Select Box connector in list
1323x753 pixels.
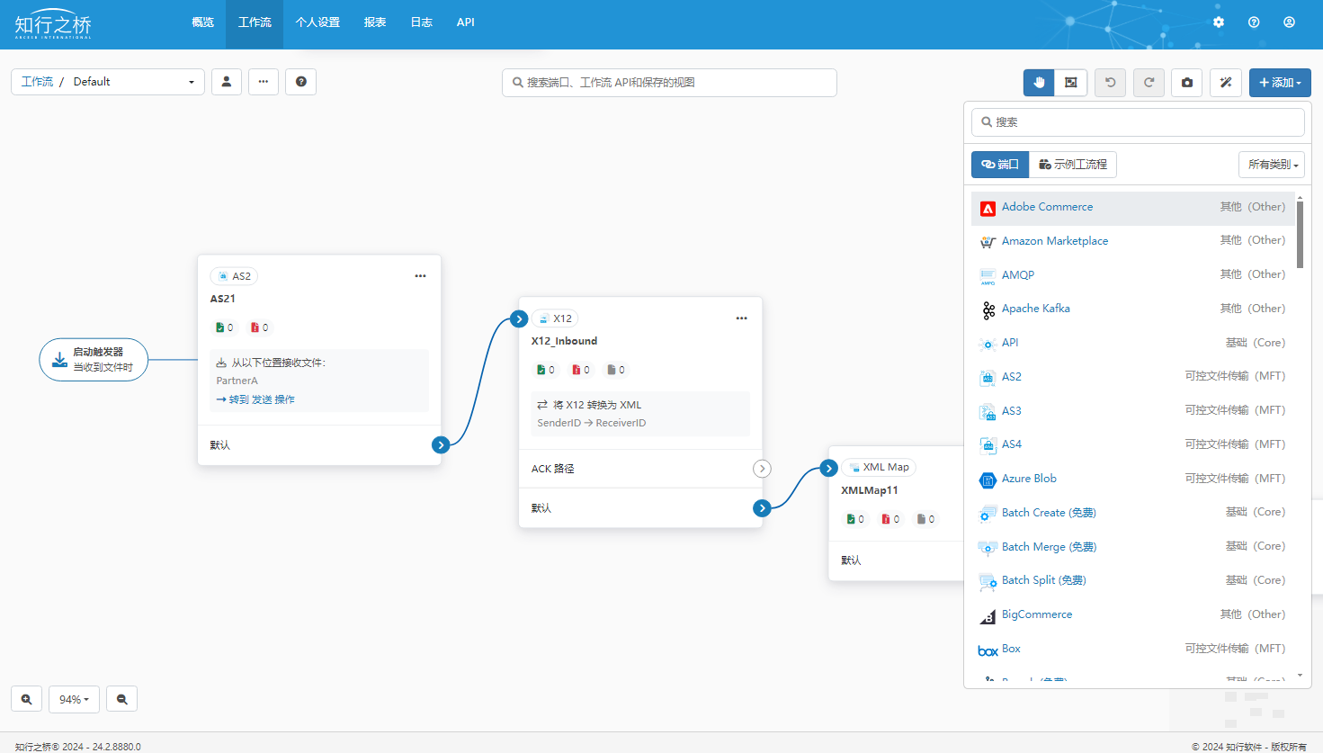(1133, 649)
